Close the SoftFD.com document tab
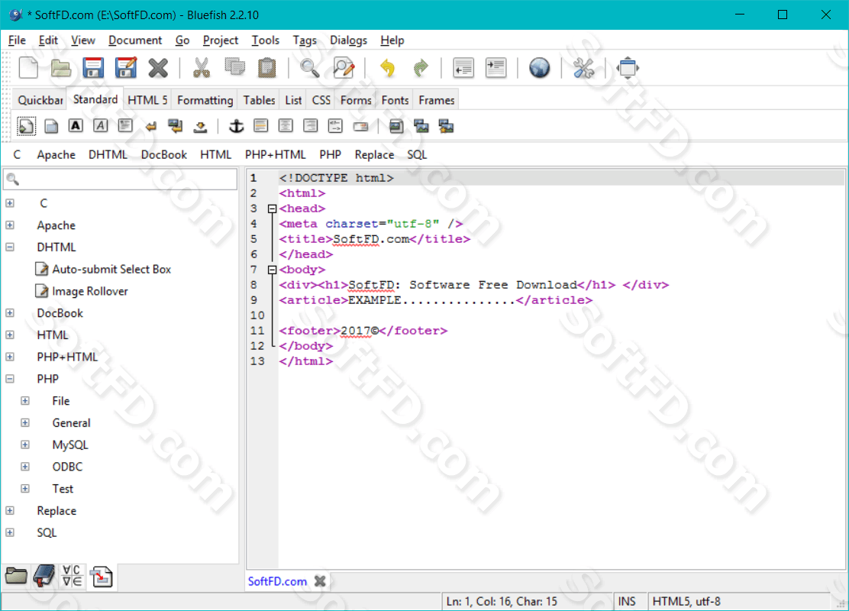The height and width of the screenshot is (611, 849). click(320, 581)
